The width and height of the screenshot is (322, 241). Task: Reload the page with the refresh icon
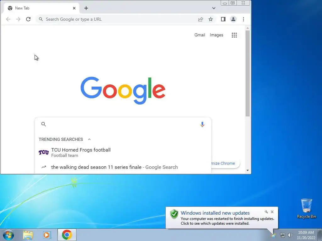28,19
